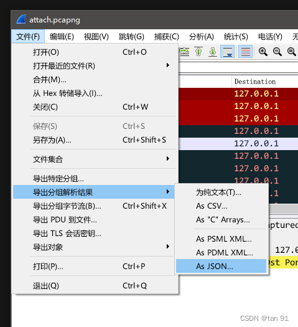Open the 捕获(C) menu
This screenshot has height=327, width=298.
pos(166,37)
